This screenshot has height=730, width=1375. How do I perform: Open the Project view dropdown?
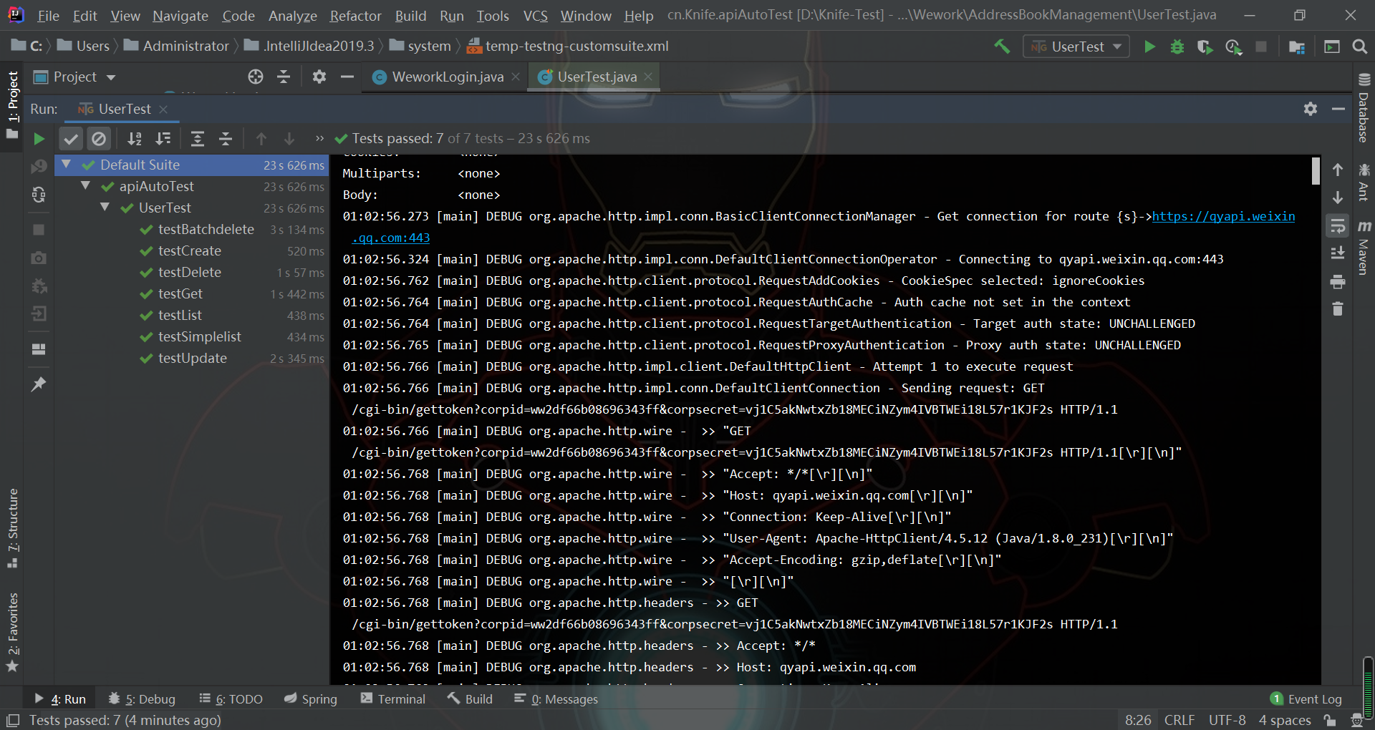[111, 77]
